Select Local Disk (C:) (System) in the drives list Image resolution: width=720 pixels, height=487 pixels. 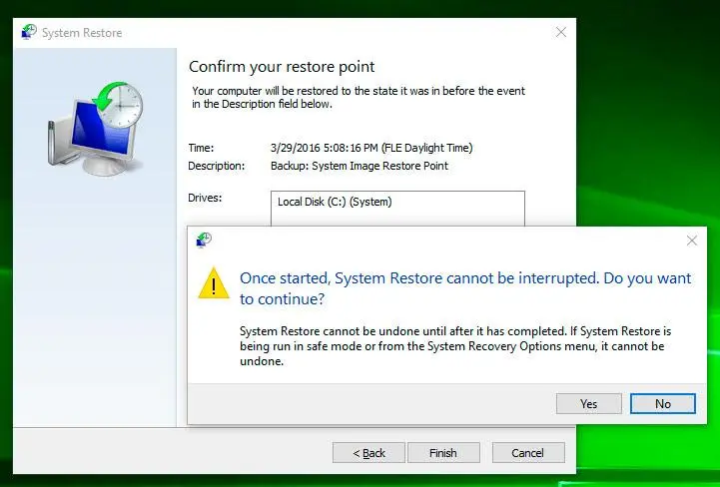335,202
